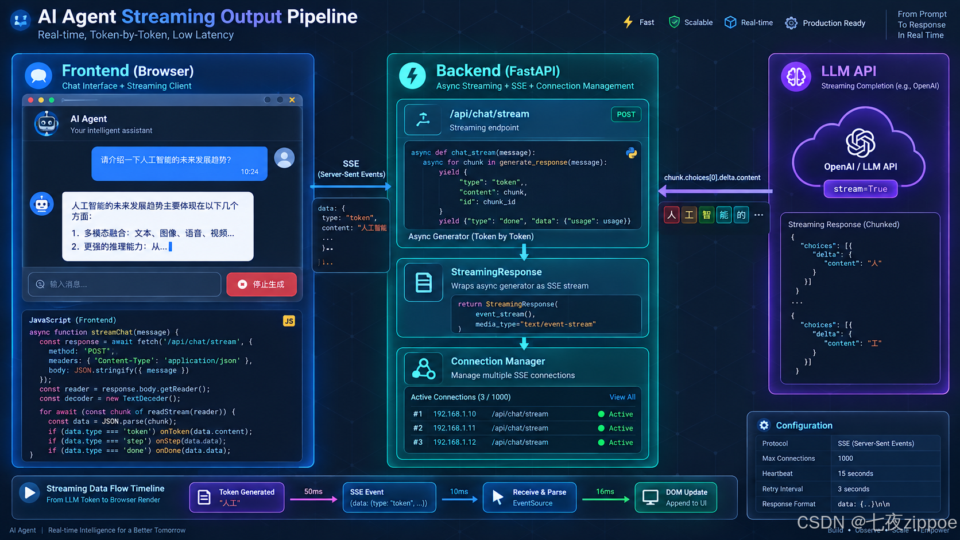This screenshot has height=540, width=960.
Task: Click the chunk.choices[0].delta.content label
Action: [x=712, y=177]
